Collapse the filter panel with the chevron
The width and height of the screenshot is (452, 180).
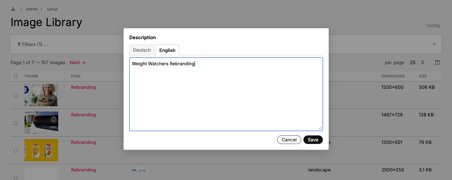(434, 44)
